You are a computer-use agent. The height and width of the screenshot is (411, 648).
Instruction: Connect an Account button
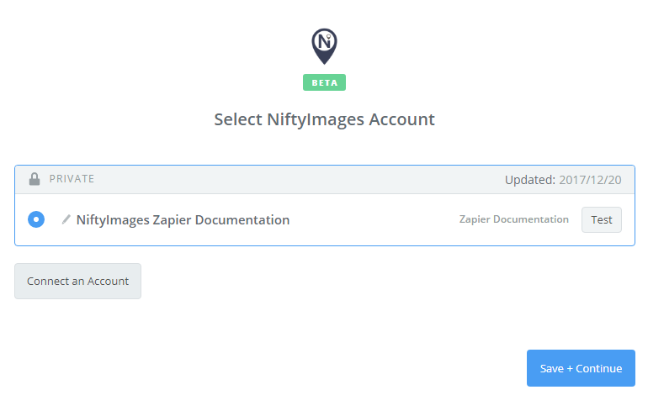click(77, 281)
